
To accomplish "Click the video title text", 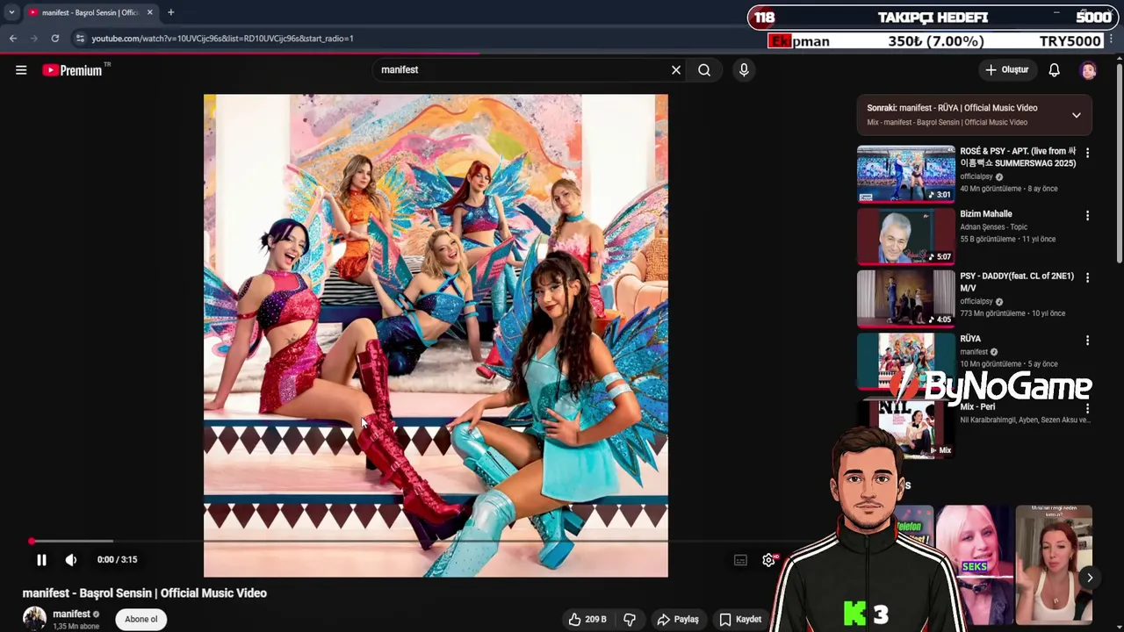I will (x=145, y=593).
